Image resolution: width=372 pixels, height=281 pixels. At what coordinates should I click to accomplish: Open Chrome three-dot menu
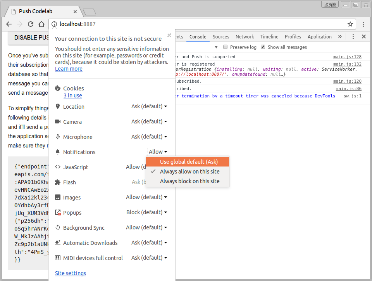[363, 24]
